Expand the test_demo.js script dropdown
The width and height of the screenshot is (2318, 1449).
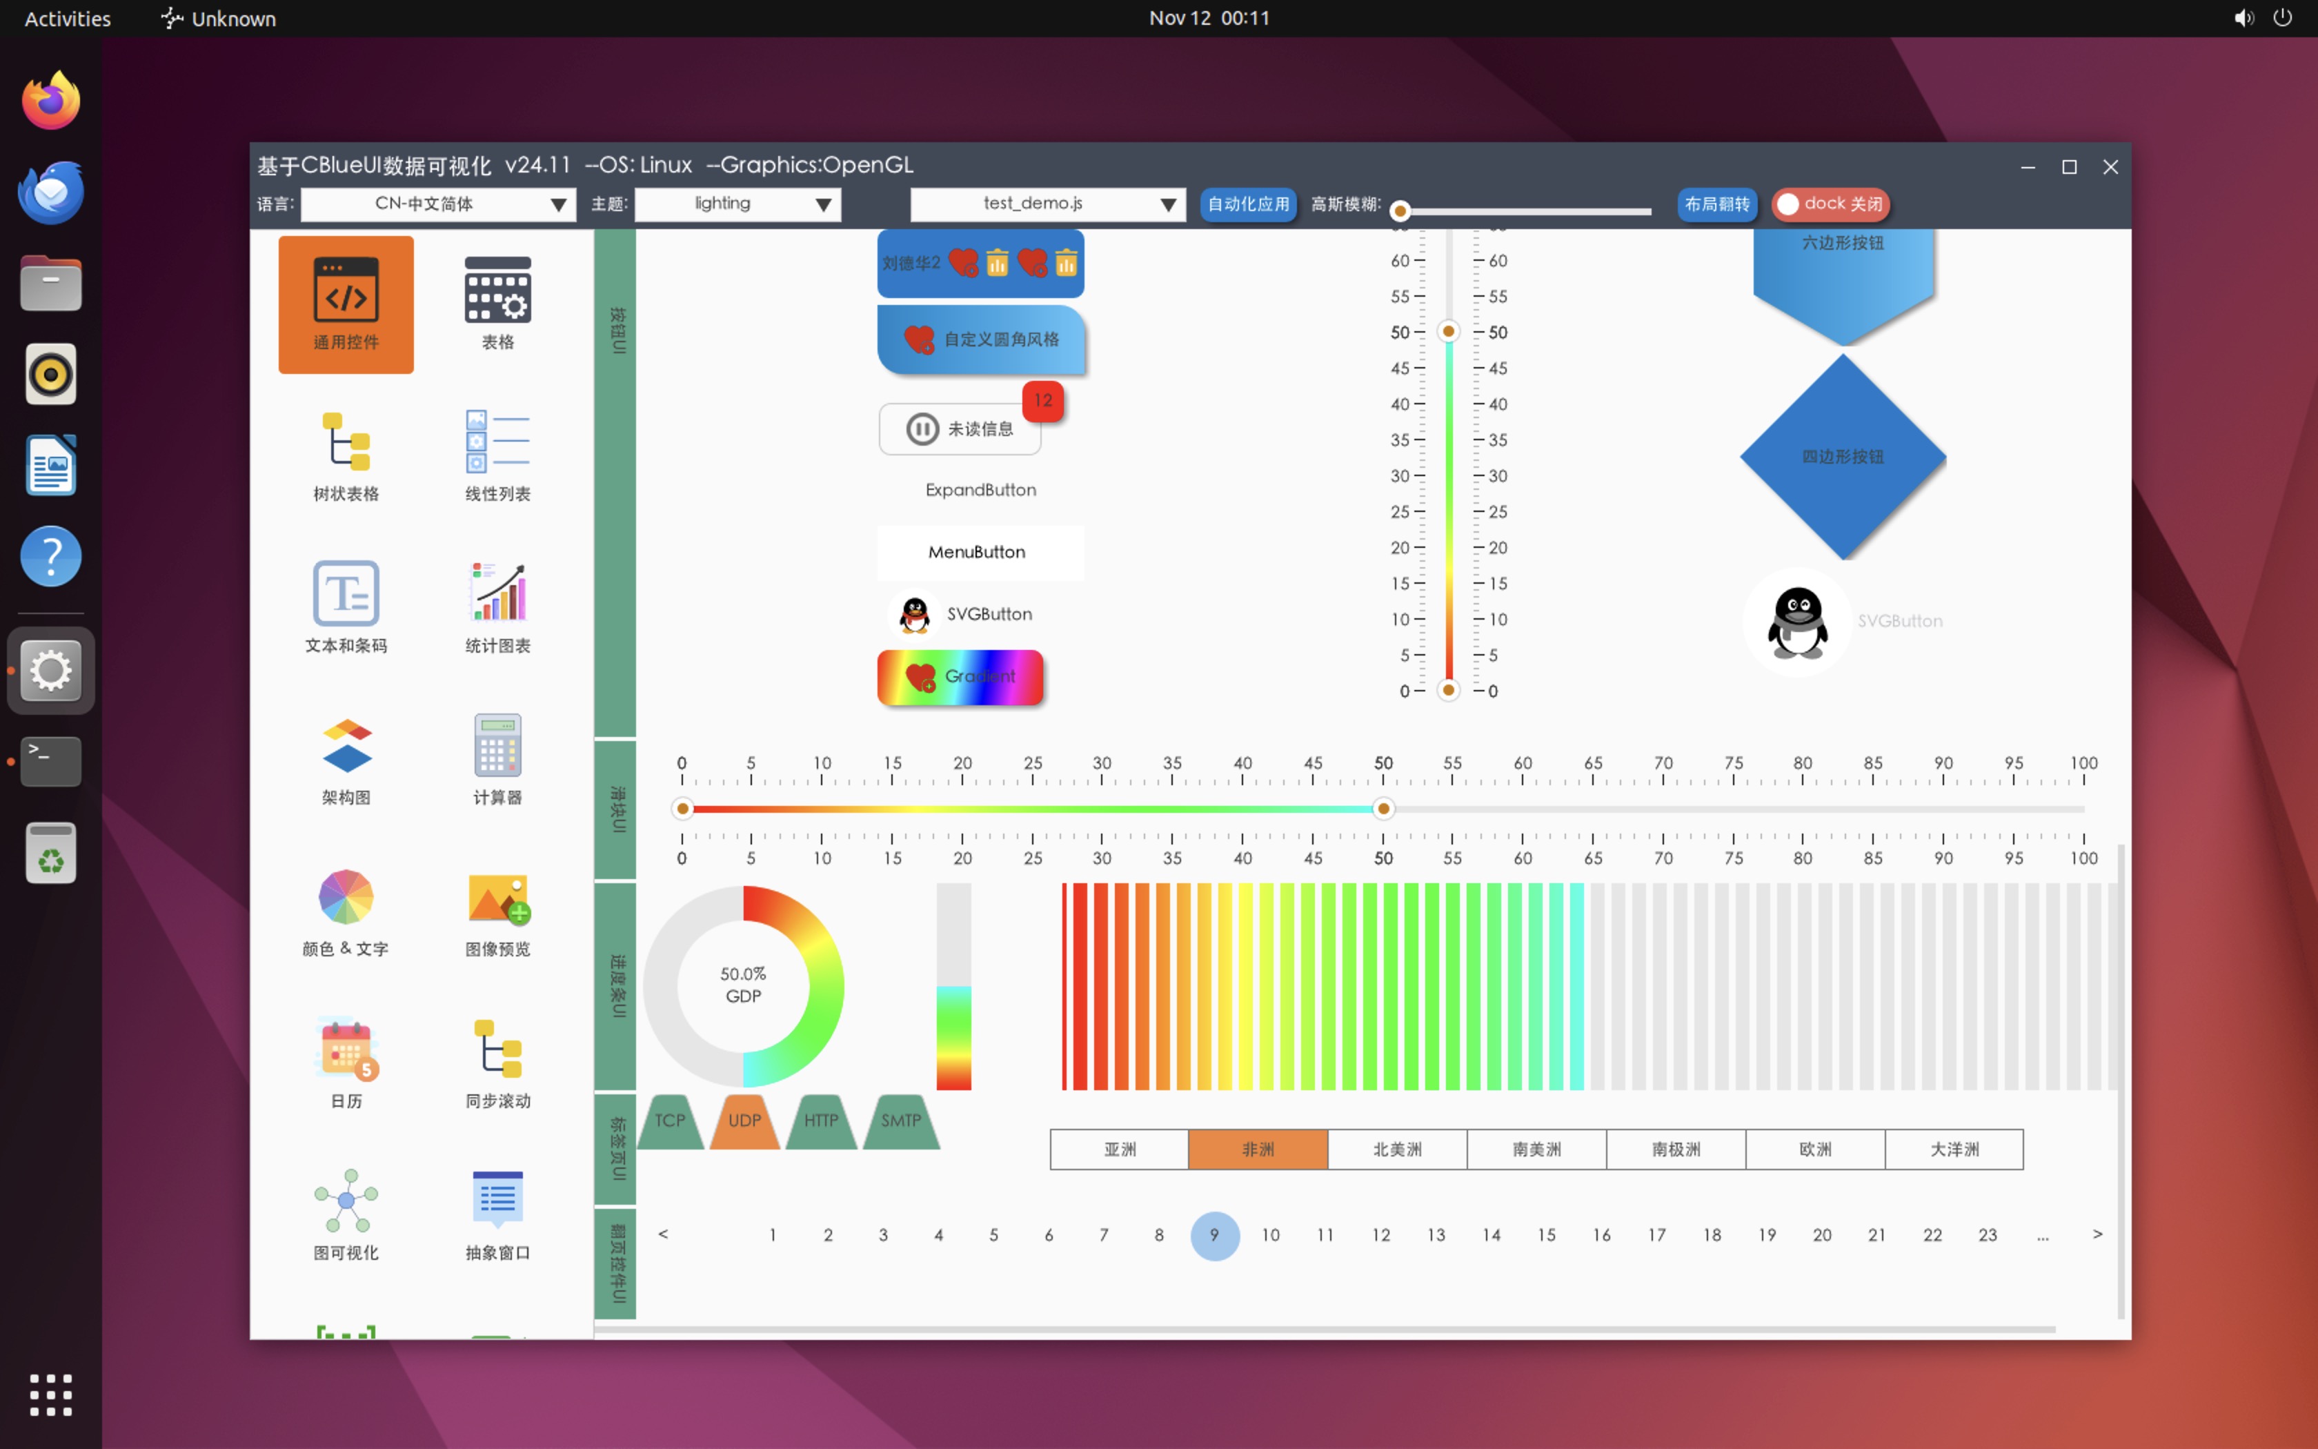click(x=1047, y=204)
